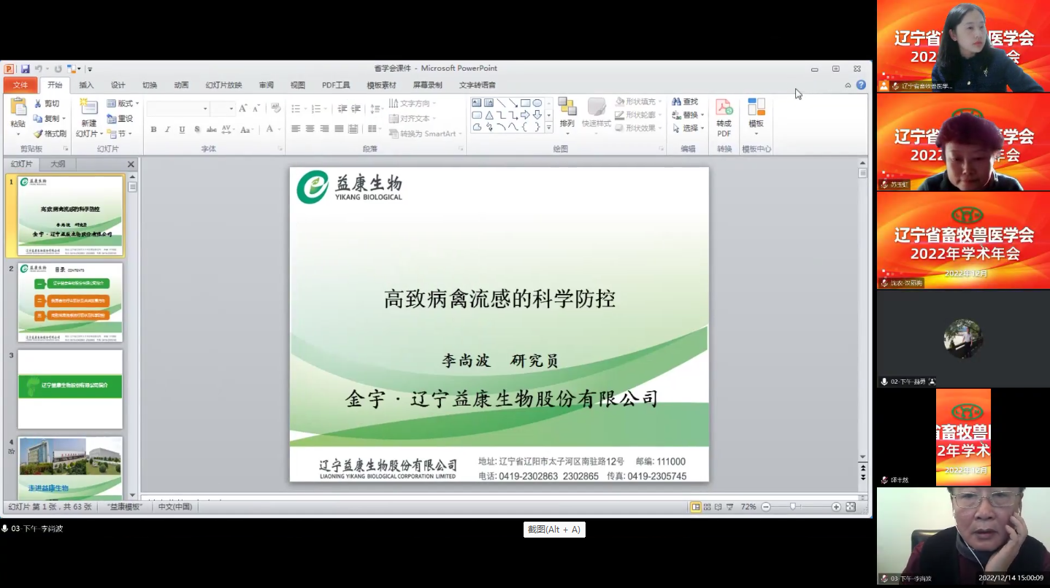This screenshot has width=1050, height=588.
Task: Select the text box shape
Action: pos(477,103)
